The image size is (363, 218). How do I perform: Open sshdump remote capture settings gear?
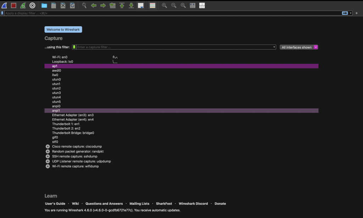point(48,156)
